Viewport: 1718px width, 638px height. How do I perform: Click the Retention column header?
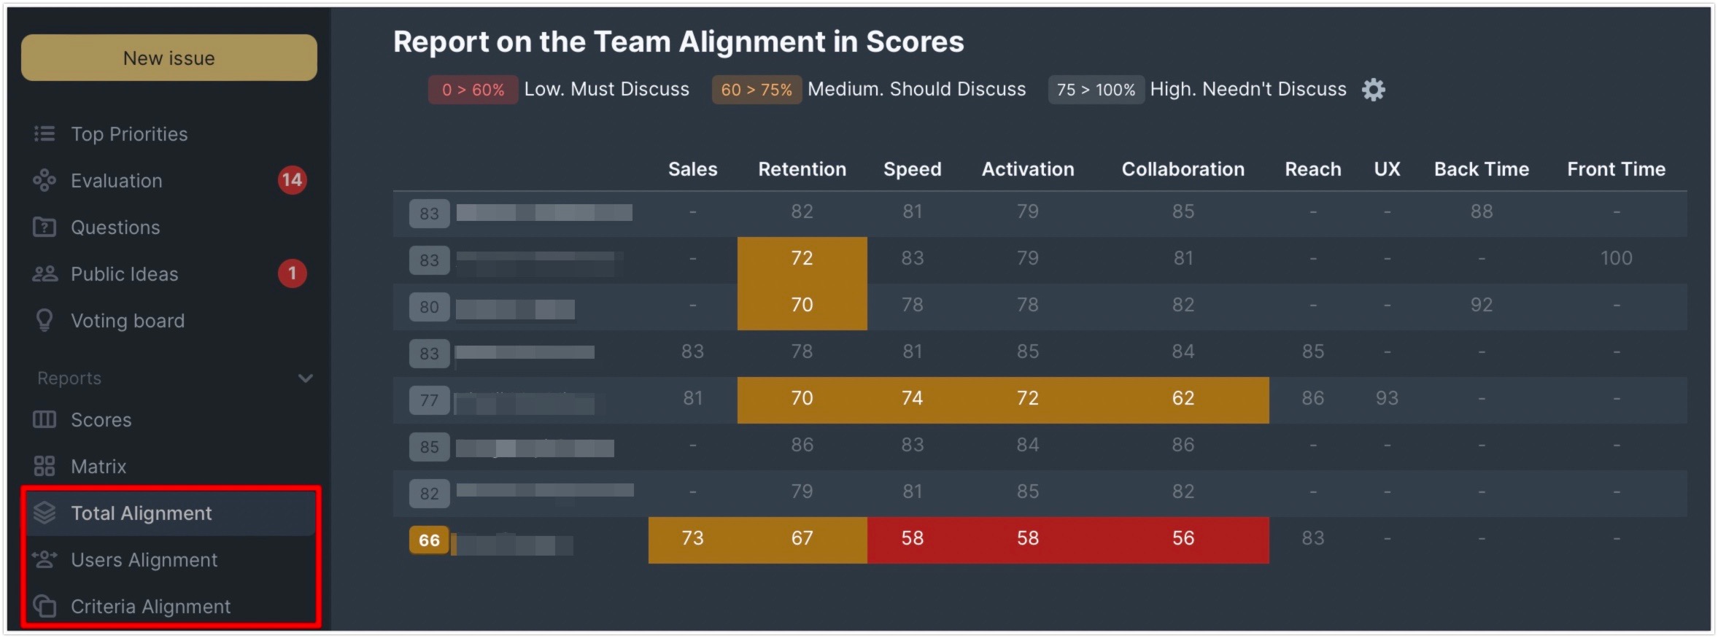point(802,169)
